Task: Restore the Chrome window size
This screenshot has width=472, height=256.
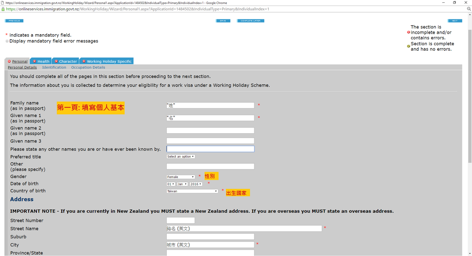Action: tap(454, 2)
